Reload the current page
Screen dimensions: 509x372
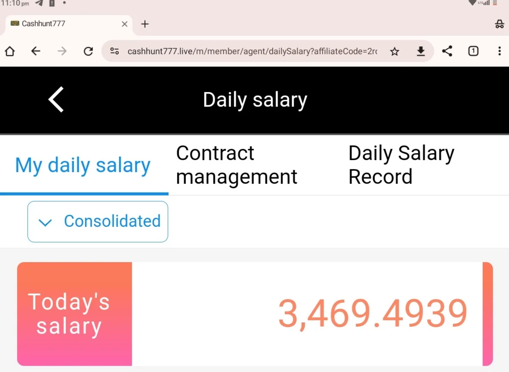tap(88, 51)
